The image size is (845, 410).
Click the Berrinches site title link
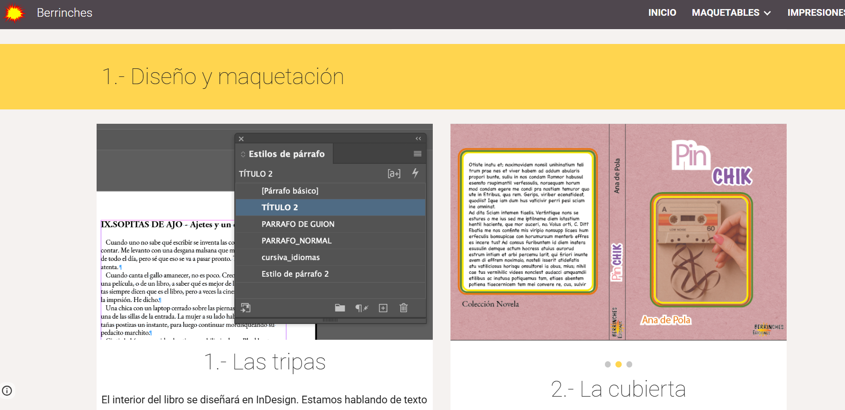point(65,13)
